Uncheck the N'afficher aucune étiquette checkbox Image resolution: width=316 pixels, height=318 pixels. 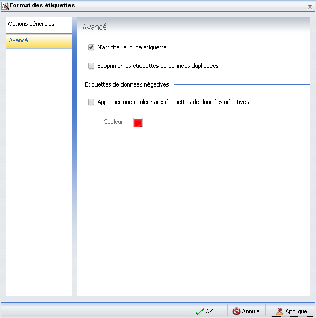pos(91,47)
